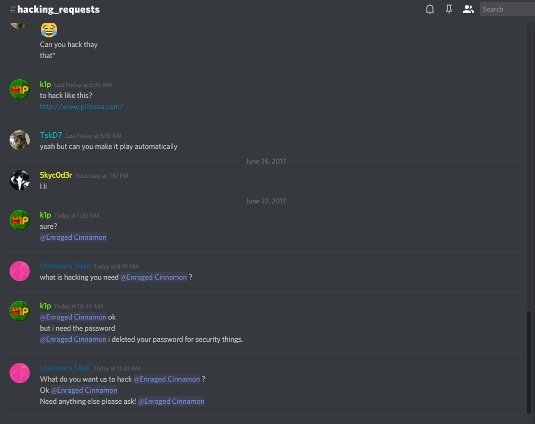Click Unknown Shell's pink avatar at 8:19 AM
535x424 pixels.
[x=20, y=271]
